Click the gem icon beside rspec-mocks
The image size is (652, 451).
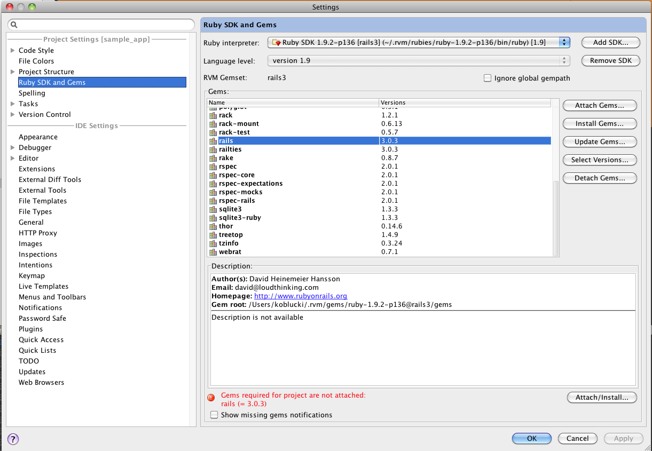pyautogui.click(x=213, y=192)
